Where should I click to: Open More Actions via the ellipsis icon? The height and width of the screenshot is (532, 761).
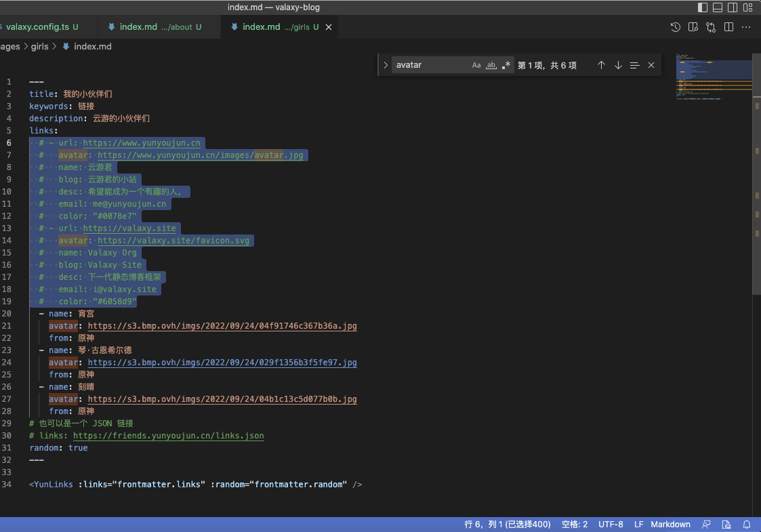pyautogui.click(x=745, y=26)
